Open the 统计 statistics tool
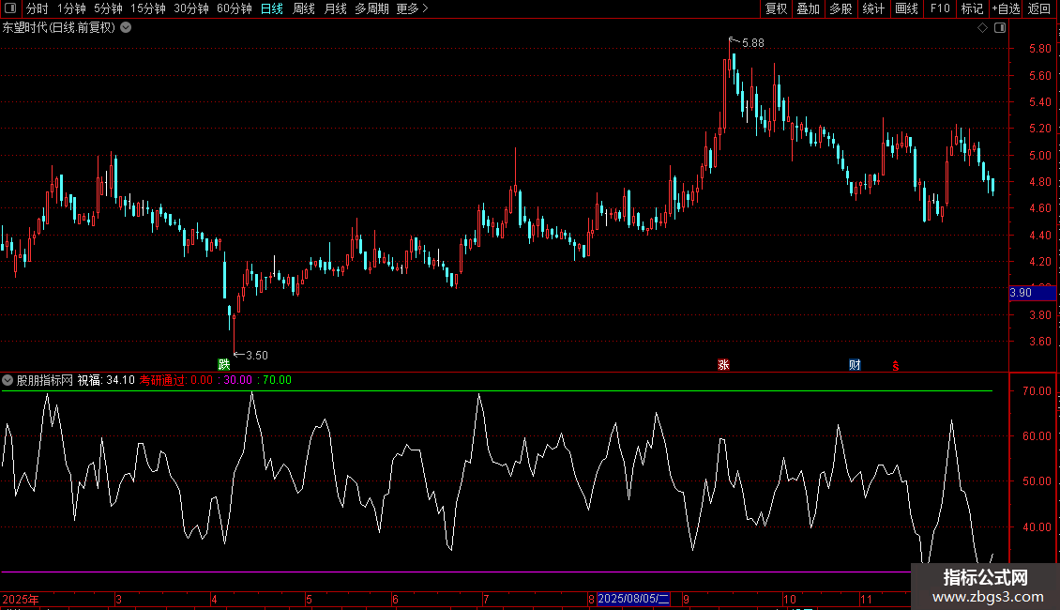 click(x=872, y=8)
